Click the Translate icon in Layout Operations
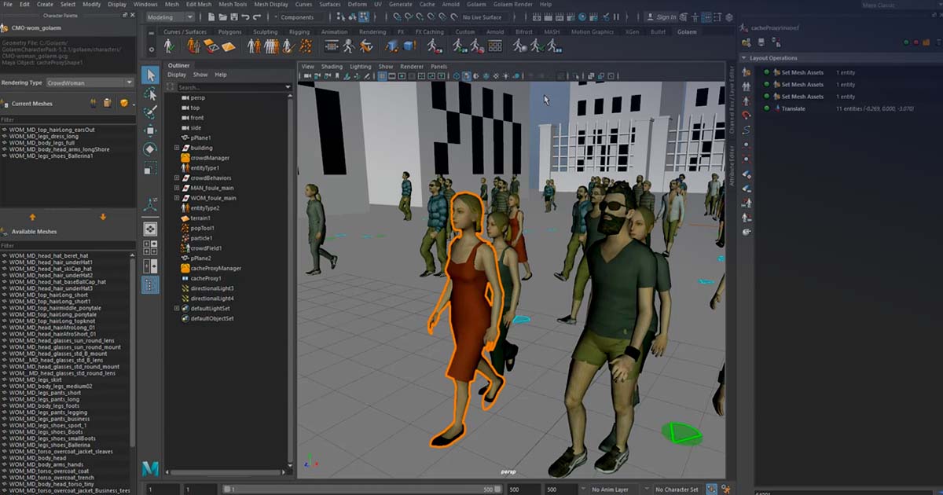Image resolution: width=943 pixels, height=495 pixels. 778,108
